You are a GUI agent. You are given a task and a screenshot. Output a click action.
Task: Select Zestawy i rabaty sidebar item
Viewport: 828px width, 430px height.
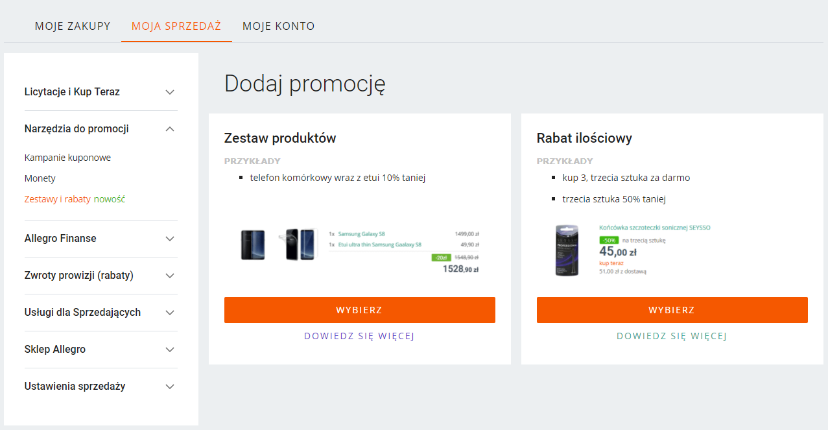[58, 199]
